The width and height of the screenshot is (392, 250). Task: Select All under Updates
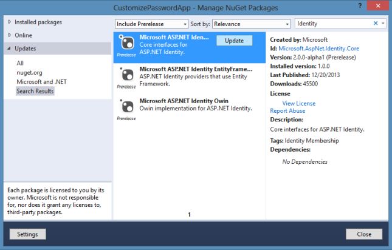click(x=20, y=63)
